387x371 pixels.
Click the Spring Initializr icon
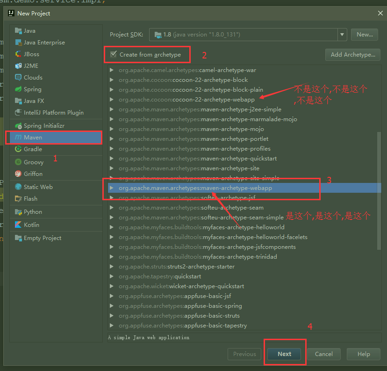pos(18,126)
